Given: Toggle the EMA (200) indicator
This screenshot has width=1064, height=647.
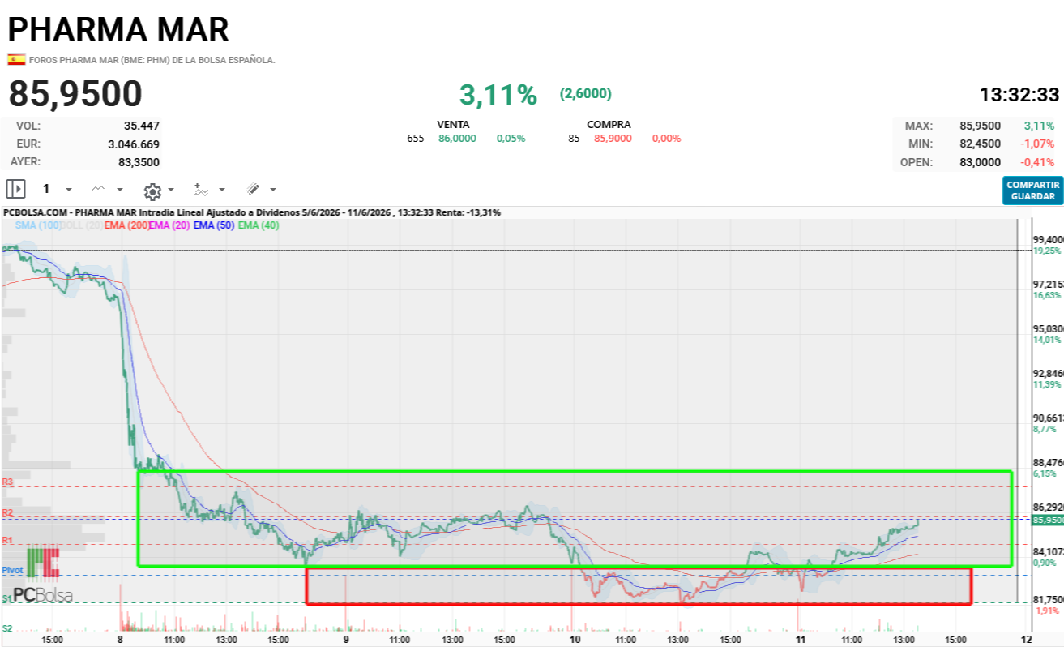Looking at the screenshot, I should click(126, 225).
